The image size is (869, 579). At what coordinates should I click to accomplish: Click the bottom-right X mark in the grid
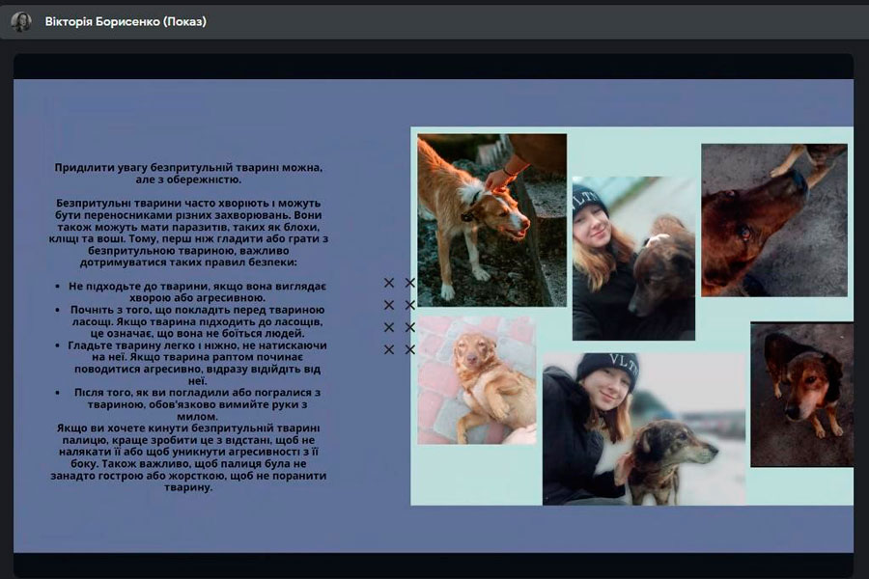[x=409, y=349]
